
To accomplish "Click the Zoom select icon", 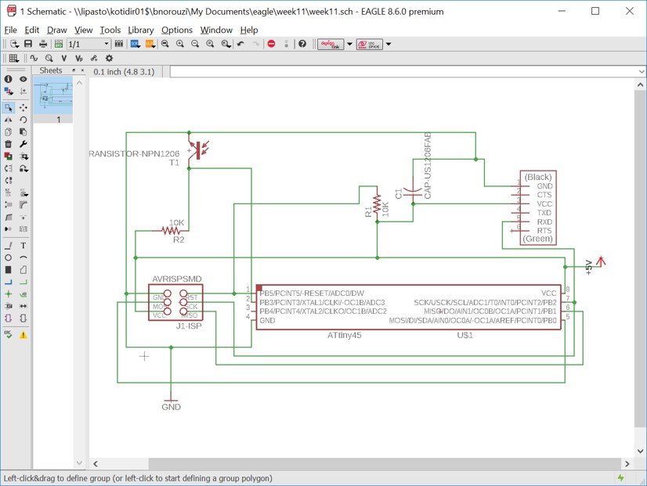I will click(226, 44).
